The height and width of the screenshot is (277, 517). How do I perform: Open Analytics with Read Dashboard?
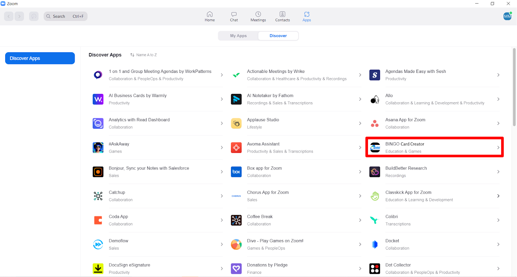tap(158, 124)
